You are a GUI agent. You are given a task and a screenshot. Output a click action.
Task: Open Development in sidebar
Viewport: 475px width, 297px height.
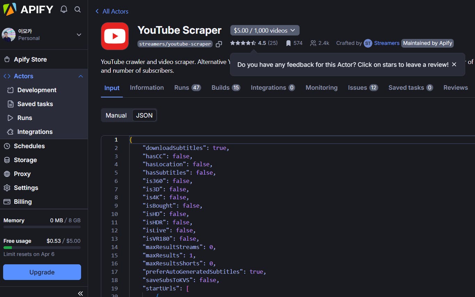[37, 90]
